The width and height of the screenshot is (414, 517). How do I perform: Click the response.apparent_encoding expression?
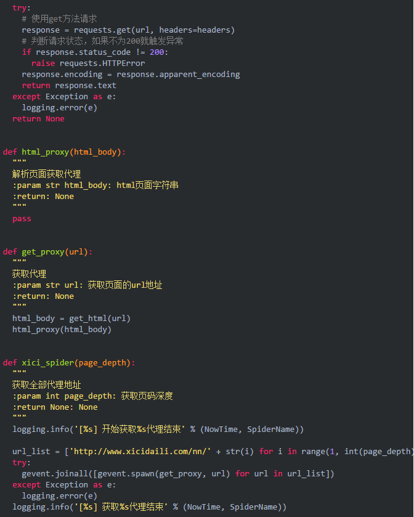click(x=178, y=75)
